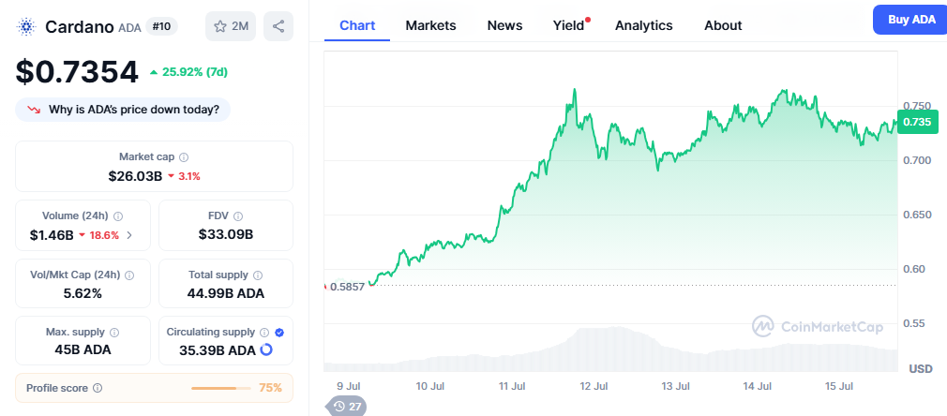Viewport: 947px width, 416px height.
Task: Click the Buy ADA button
Action: [909, 20]
